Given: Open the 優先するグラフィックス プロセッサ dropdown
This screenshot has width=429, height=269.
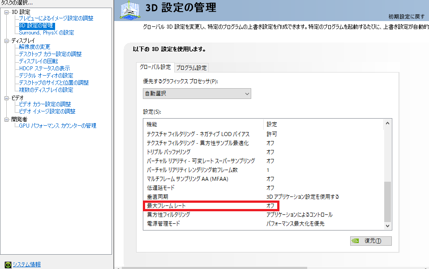Looking at the screenshot, I should (x=197, y=94).
